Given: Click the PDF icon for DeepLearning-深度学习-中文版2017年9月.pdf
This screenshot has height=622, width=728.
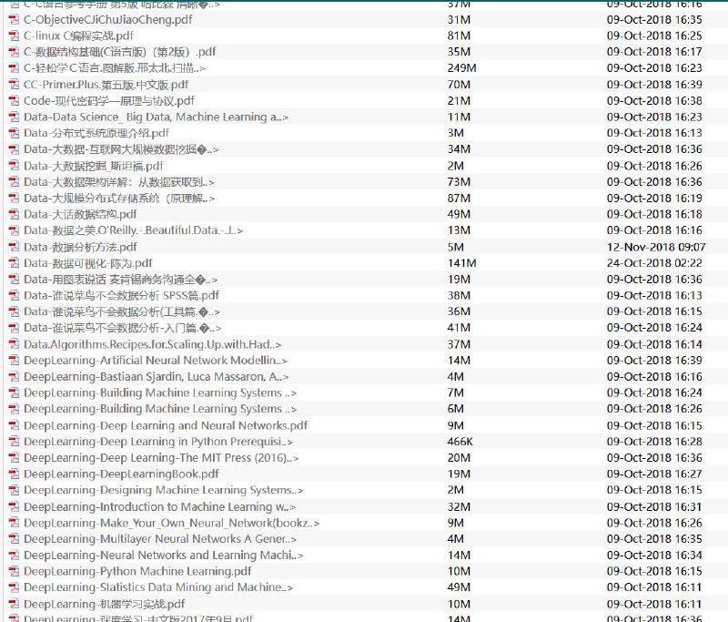Looking at the screenshot, I should [x=15, y=618].
